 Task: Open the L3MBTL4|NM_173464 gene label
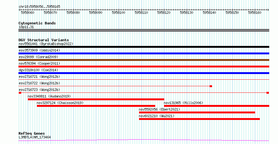[35, 137]
